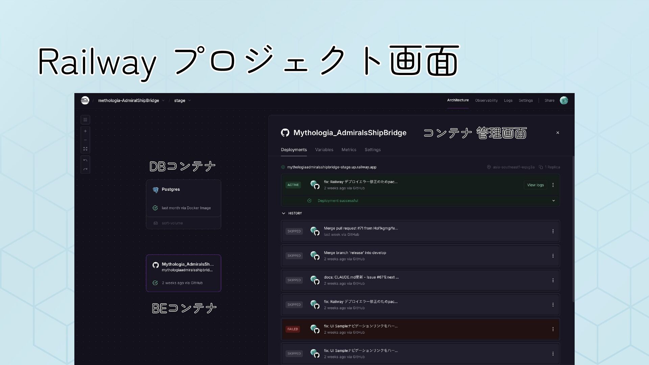Click the deployments panel scrollbar
The width and height of the screenshot is (649, 365).
click(573, 229)
